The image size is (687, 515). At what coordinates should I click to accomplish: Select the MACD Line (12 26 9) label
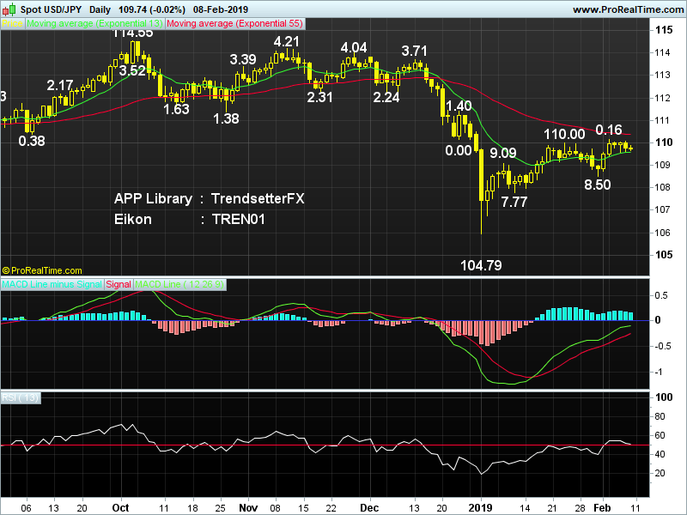pos(179,285)
